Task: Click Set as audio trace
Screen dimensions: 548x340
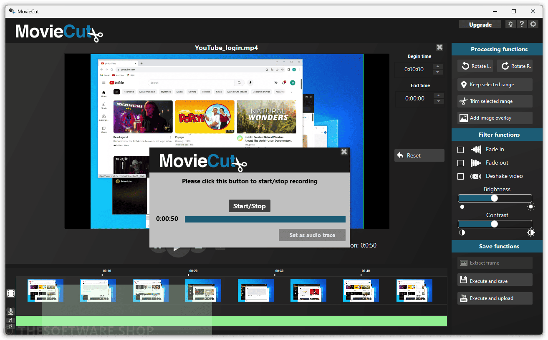Action: pyautogui.click(x=312, y=235)
